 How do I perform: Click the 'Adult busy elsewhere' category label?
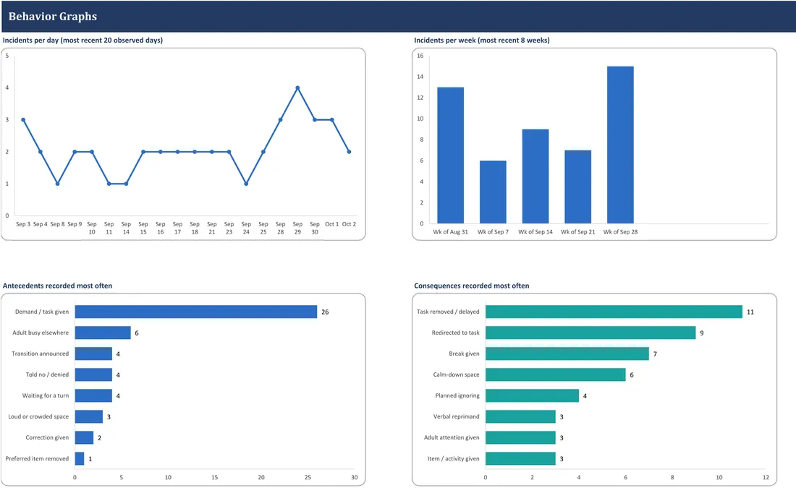(41, 333)
